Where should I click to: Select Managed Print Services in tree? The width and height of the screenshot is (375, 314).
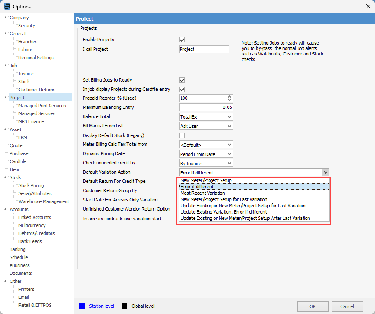click(42, 106)
